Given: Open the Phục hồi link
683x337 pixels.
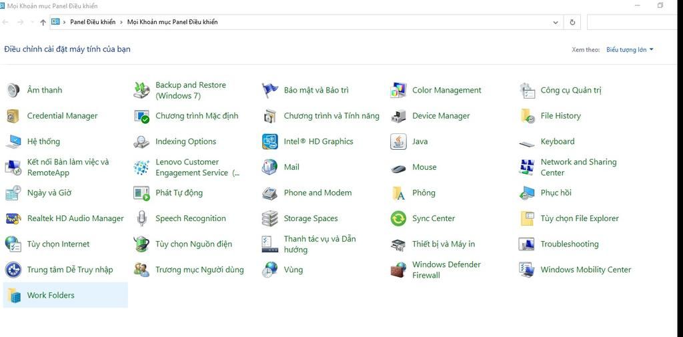Looking at the screenshot, I should coord(556,192).
